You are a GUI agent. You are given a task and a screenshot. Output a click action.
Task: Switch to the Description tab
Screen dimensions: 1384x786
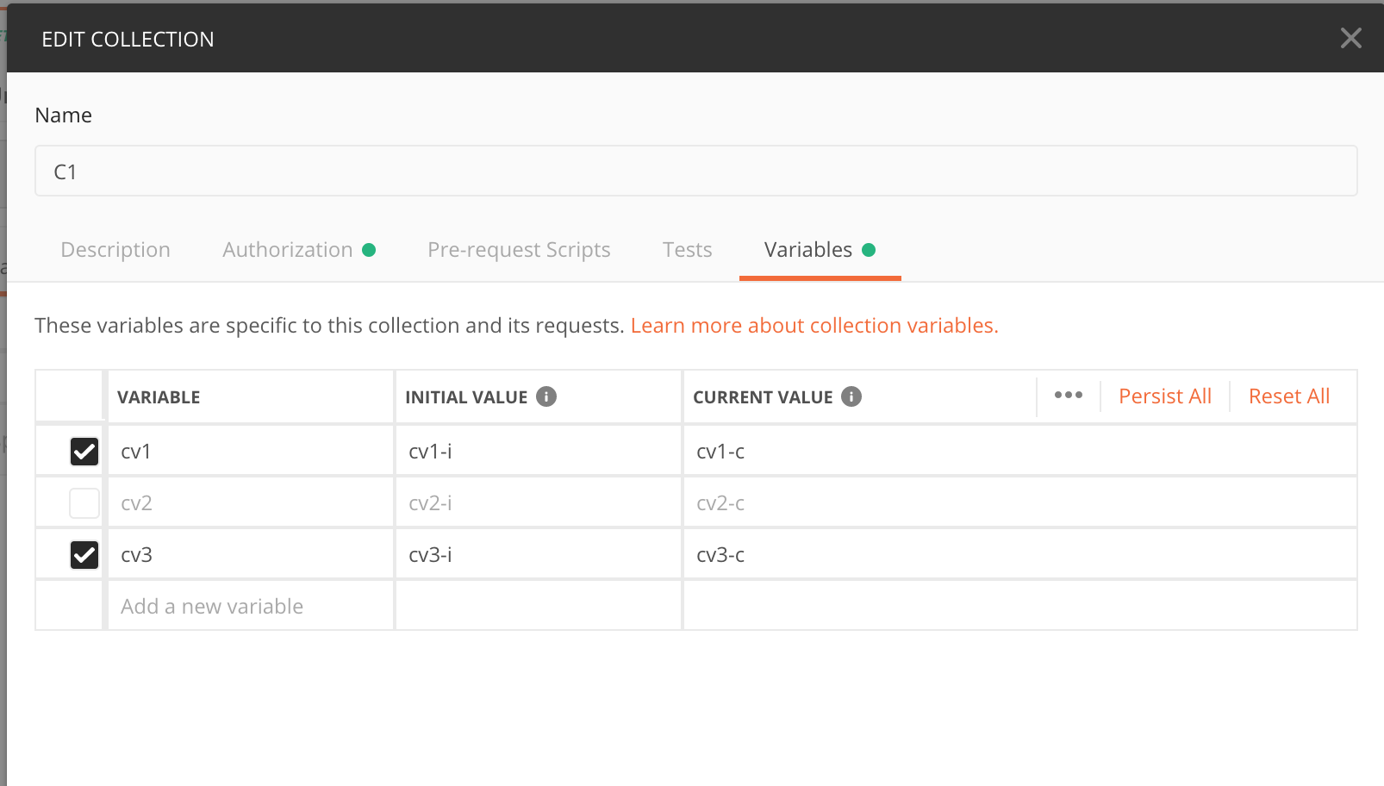click(115, 250)
